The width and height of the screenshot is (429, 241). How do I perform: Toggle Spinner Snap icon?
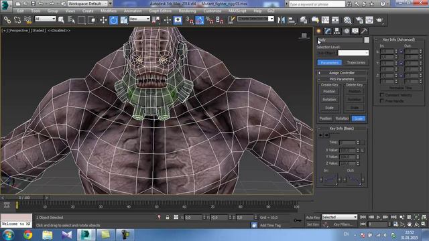coord(220,20)
